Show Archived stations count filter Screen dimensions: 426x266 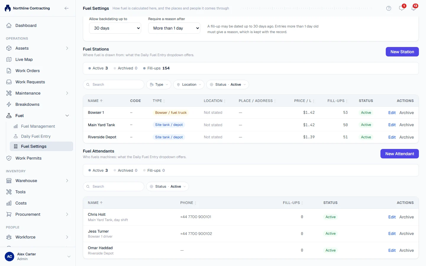(x=125, y=68)
